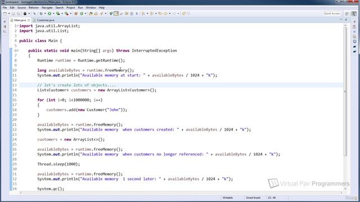360x202 pixels.
Task: Click "public class Main {" line
Action: pyautogui.click(x=40, y=40)
